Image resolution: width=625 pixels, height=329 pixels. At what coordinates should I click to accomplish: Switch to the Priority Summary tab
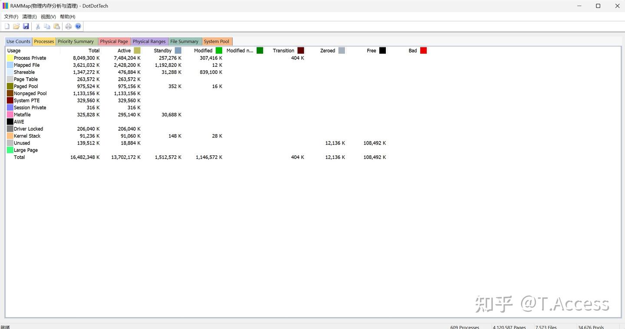(x=76, y=42)
